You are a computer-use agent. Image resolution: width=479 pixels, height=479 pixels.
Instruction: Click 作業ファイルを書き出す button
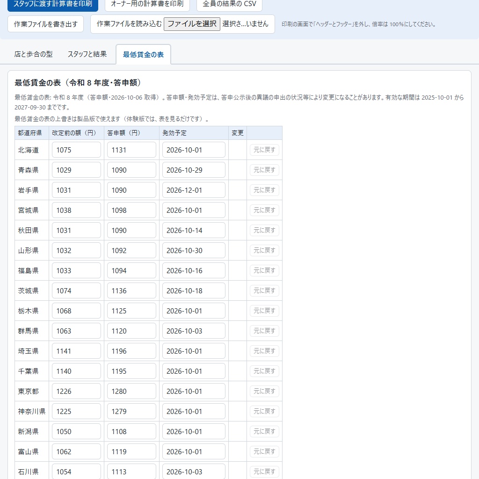click(x=45, y=24)
